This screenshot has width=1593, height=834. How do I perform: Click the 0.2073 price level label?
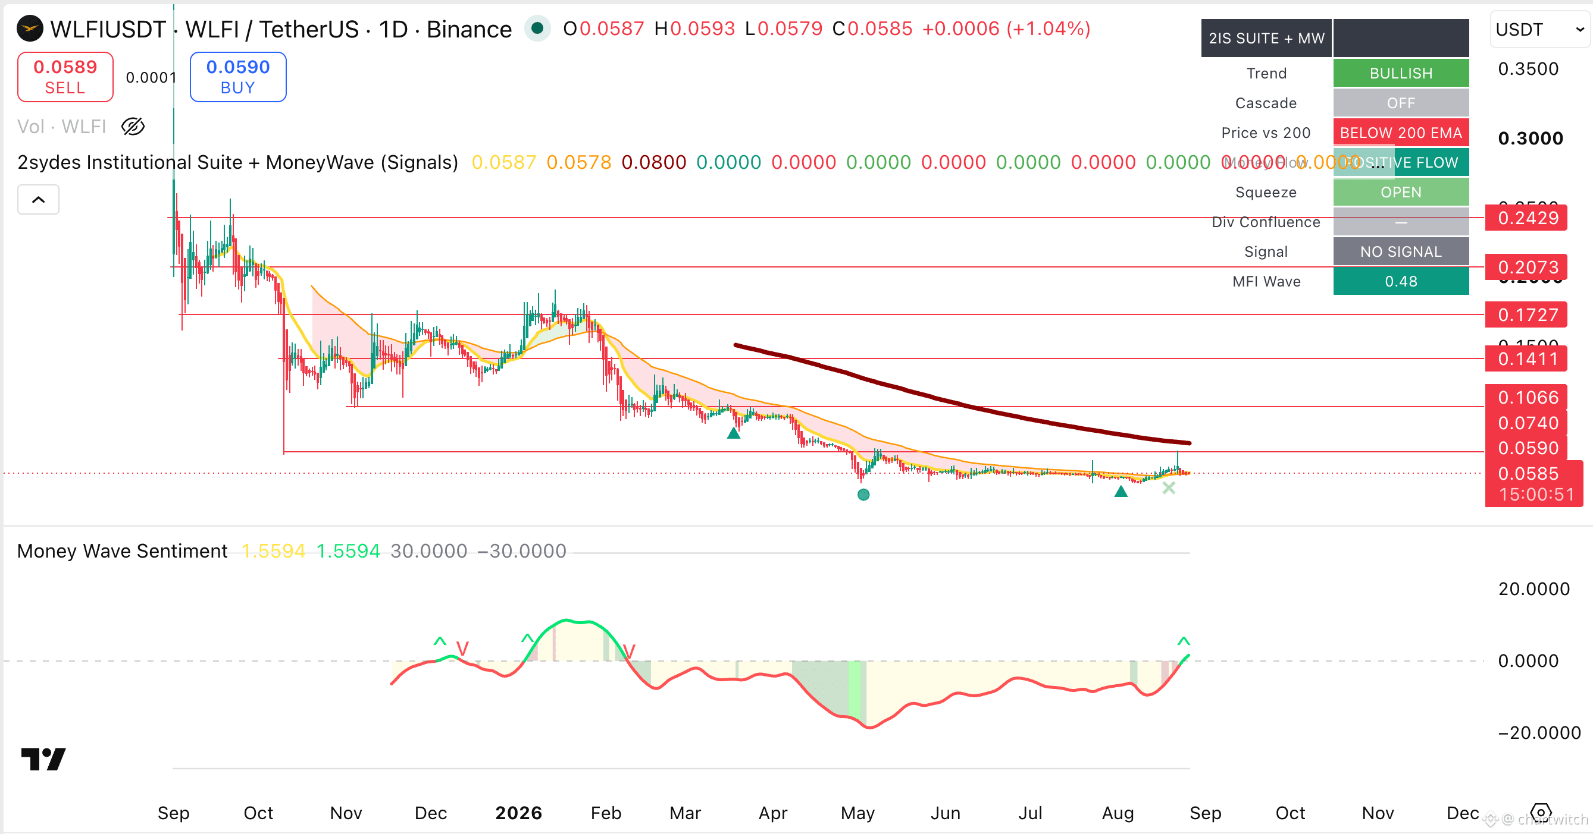[1526, 267]
